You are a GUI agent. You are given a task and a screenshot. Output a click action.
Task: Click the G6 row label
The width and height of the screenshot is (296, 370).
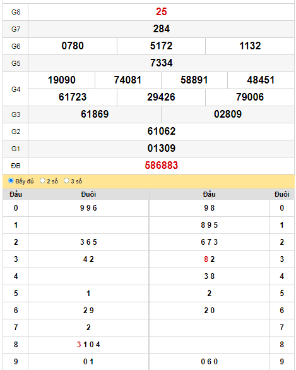point(16,46)
